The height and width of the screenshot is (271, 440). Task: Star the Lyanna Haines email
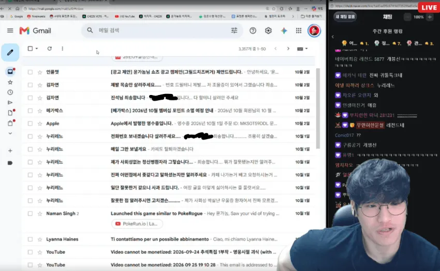(x=40, y=240)
